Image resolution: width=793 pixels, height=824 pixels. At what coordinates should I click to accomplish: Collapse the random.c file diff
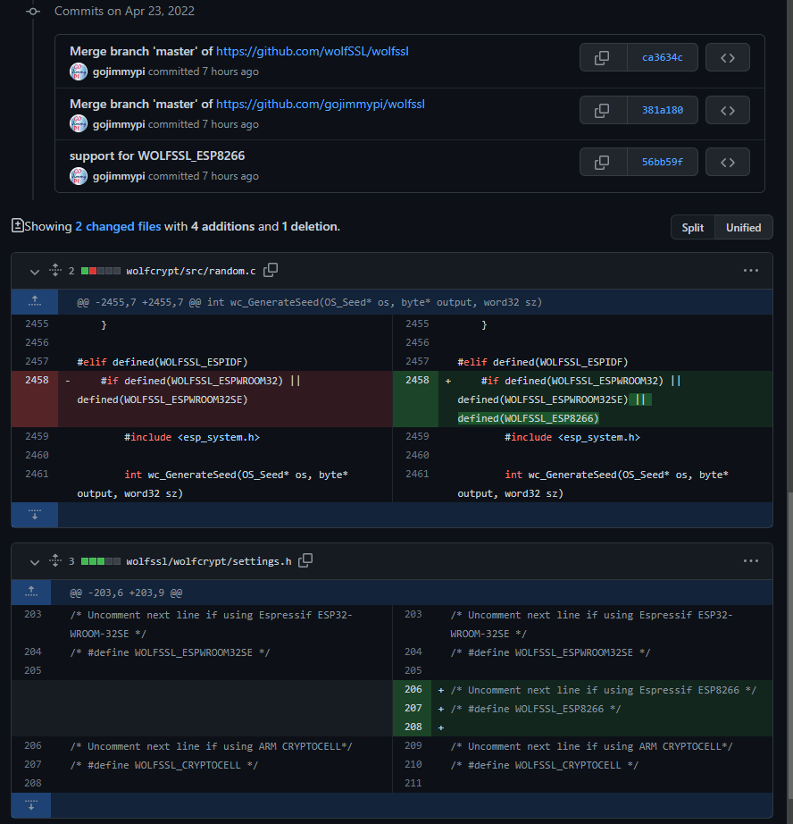click(34, 270)
